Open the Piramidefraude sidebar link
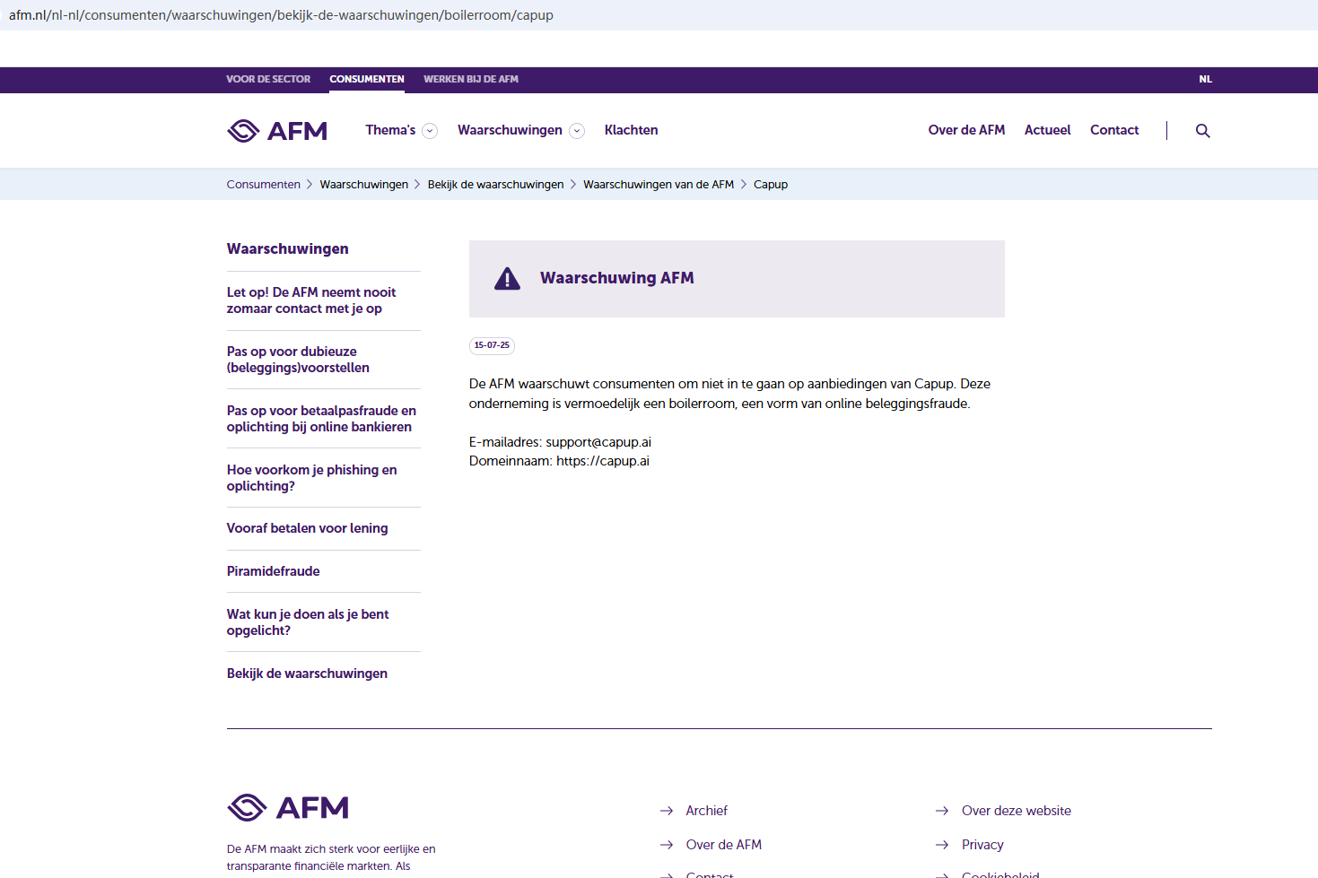 [x=273, y=571]
